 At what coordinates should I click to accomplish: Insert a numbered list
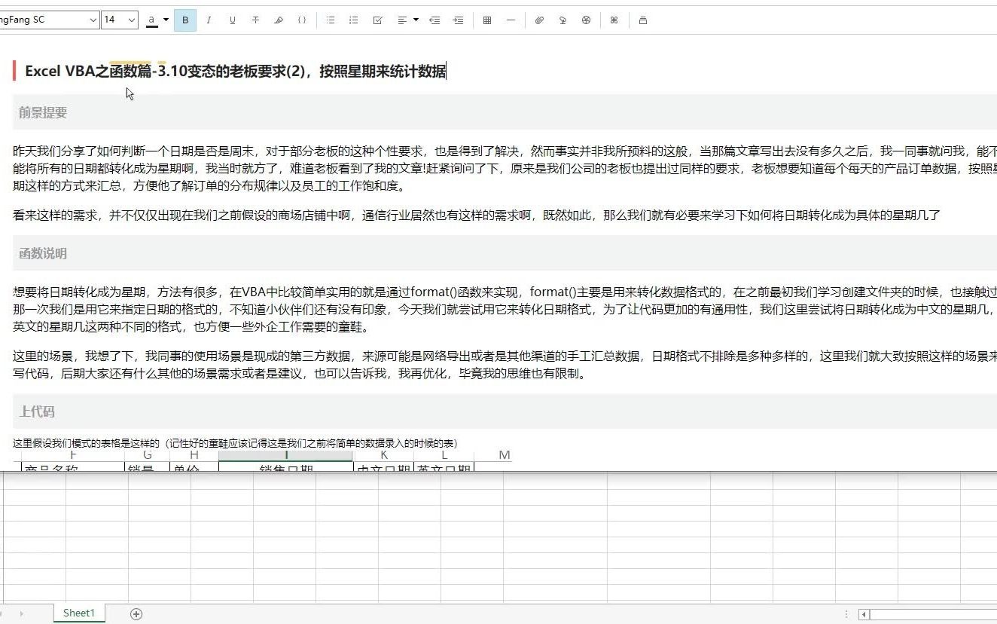coord(353,20)
